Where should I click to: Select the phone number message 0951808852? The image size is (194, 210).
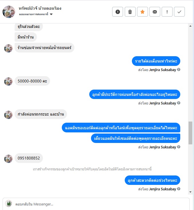click(x=29, y=158)
